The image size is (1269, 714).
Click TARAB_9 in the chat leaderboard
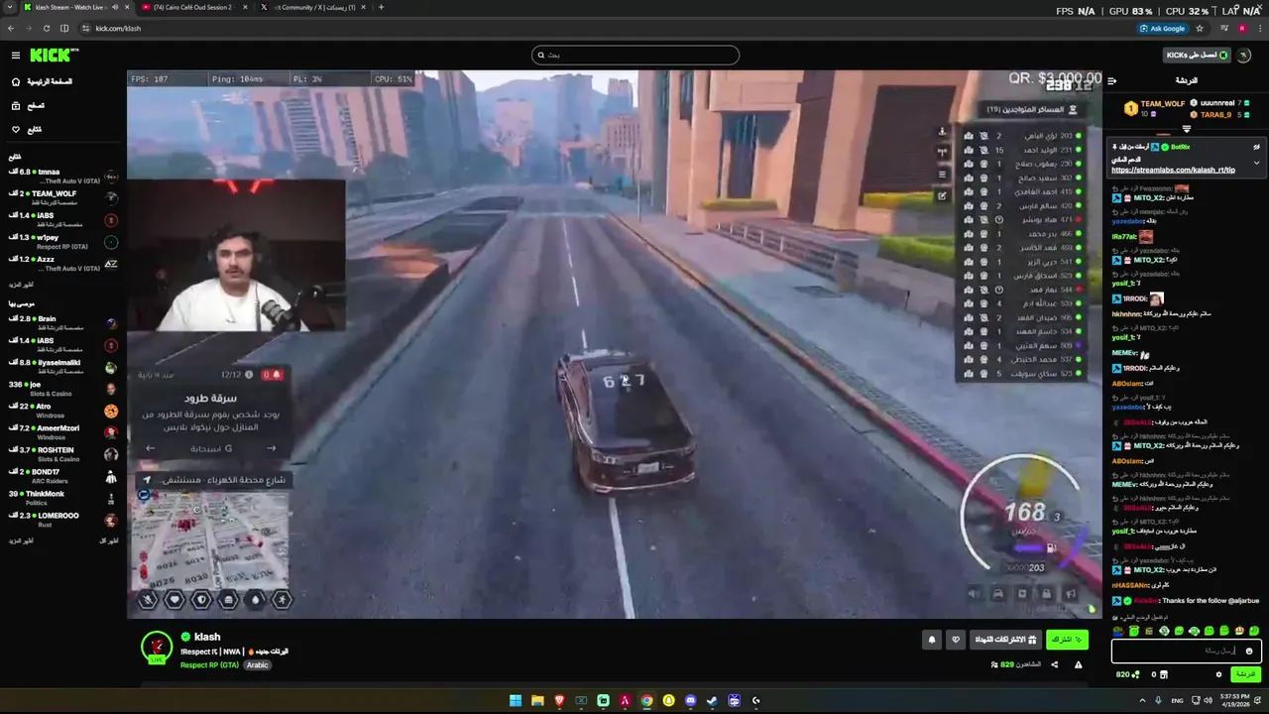[1214, 115]
